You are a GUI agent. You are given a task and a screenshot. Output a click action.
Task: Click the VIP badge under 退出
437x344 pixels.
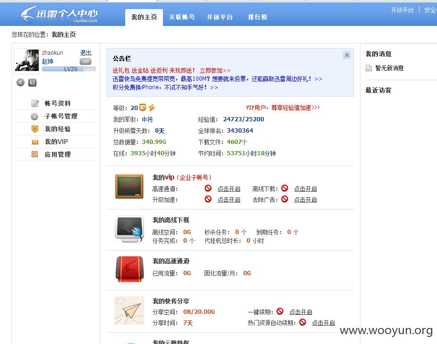(86, 61)
